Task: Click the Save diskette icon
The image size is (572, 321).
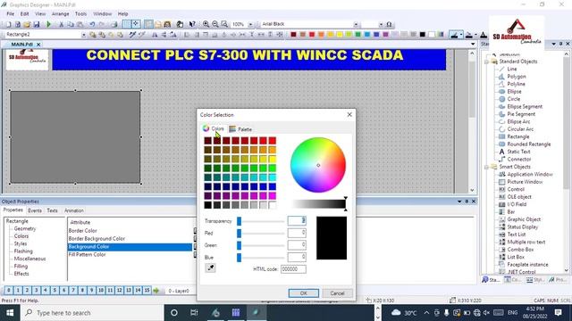Action: [x=37, y=24]
